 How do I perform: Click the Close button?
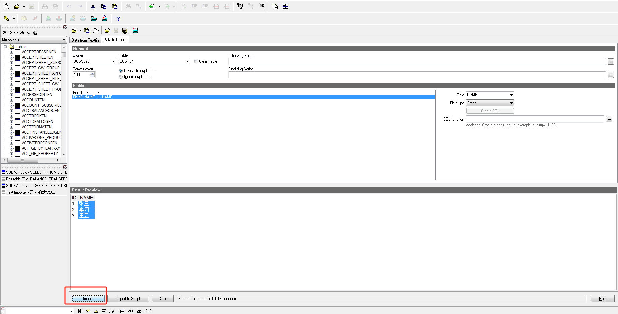(x=163, y=299)
